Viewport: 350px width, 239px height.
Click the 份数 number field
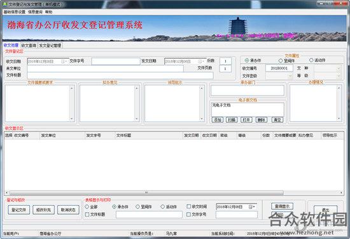click(x=225, y=61)
